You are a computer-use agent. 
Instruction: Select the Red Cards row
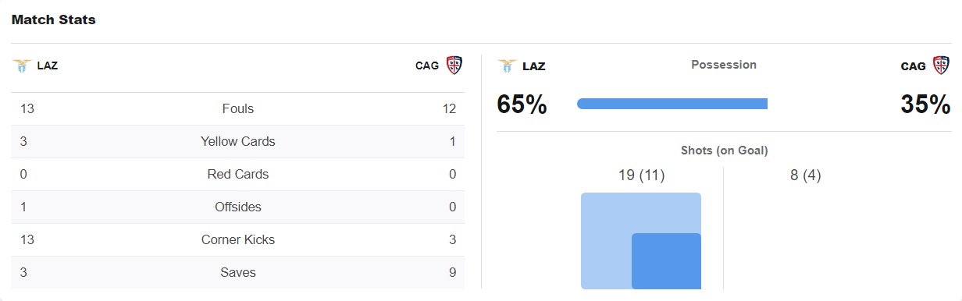[x=238, y=175]
